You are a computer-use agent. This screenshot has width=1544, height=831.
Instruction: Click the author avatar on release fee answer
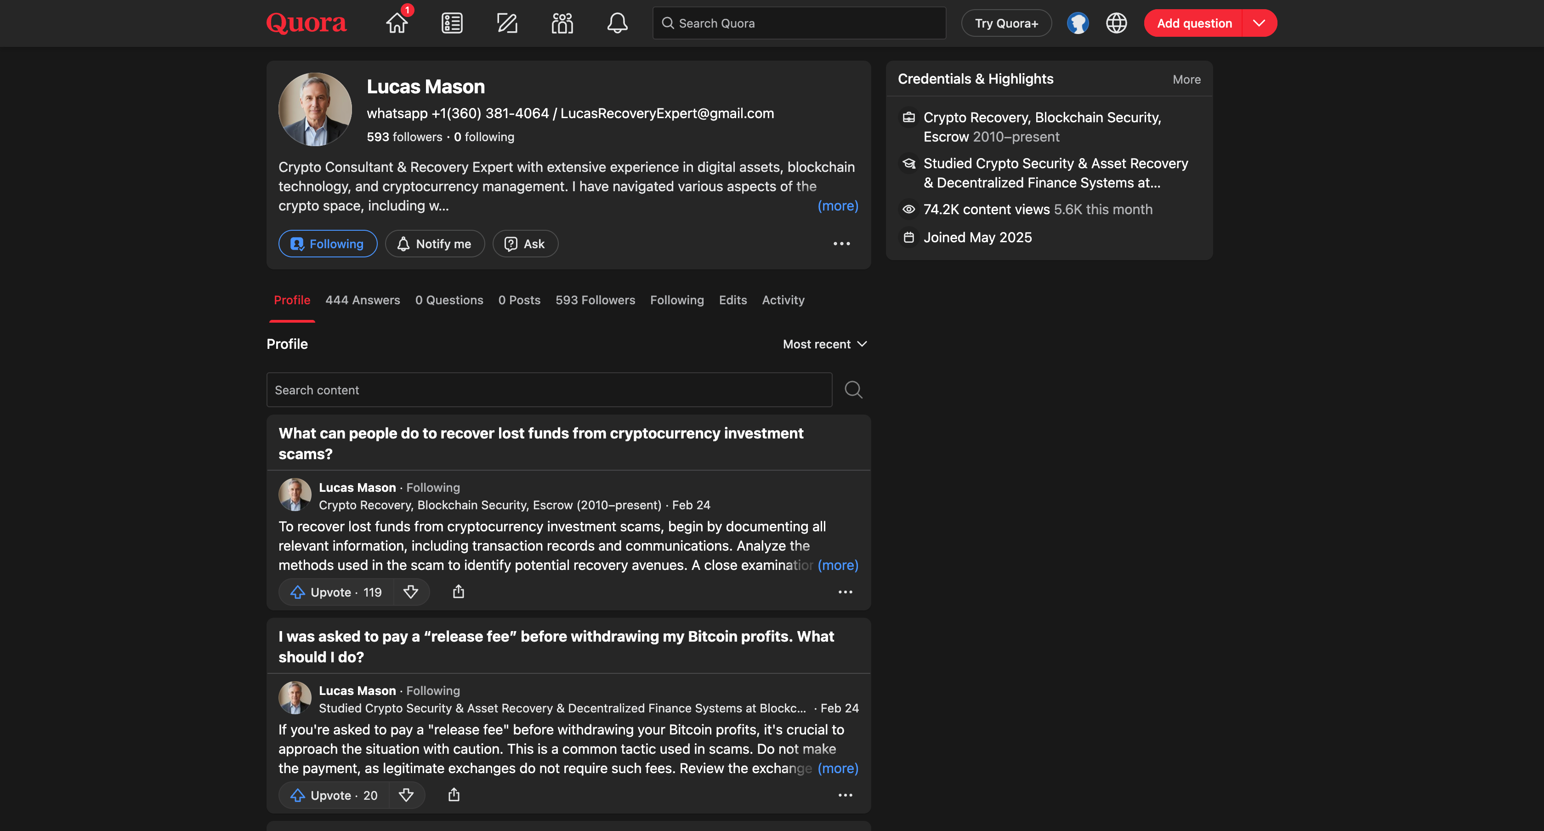pos(295,698)
